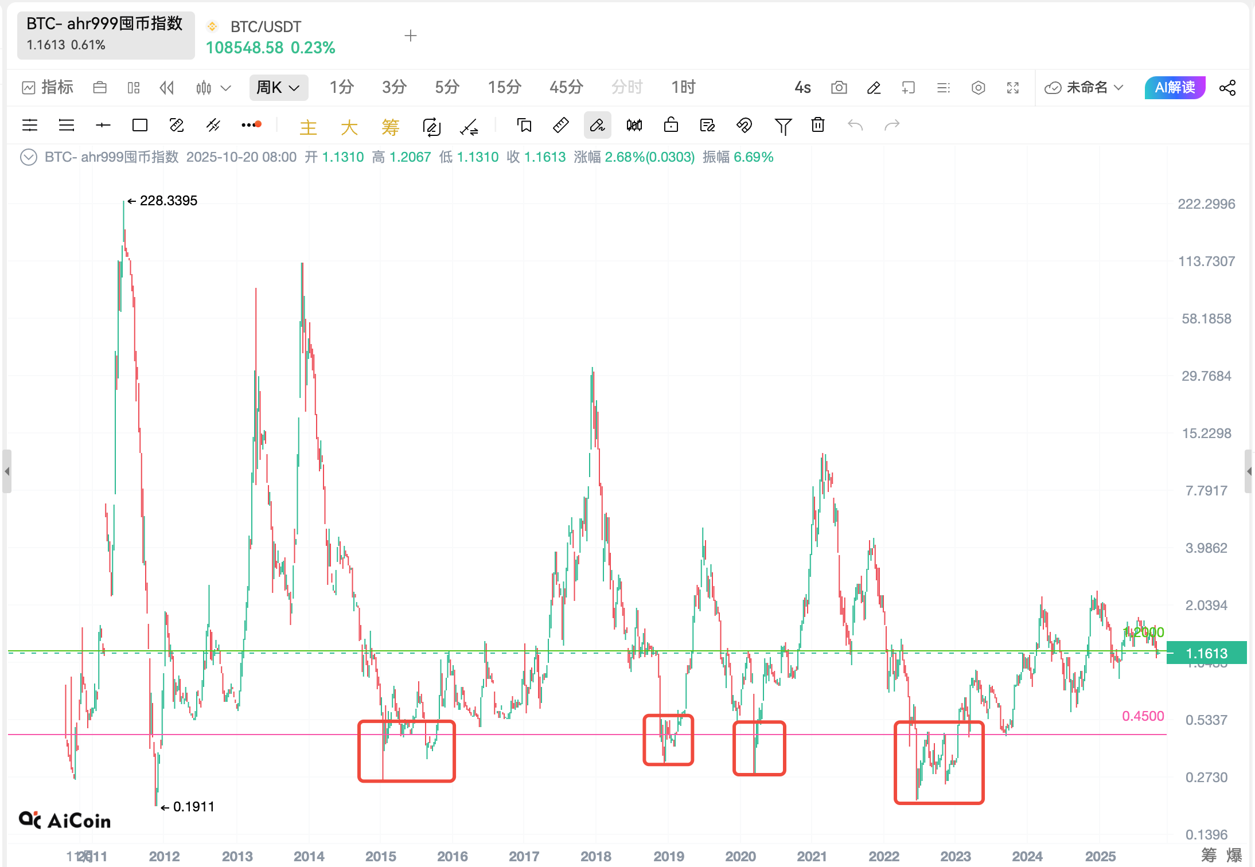Click the lock drawings icon

[671, 125]
